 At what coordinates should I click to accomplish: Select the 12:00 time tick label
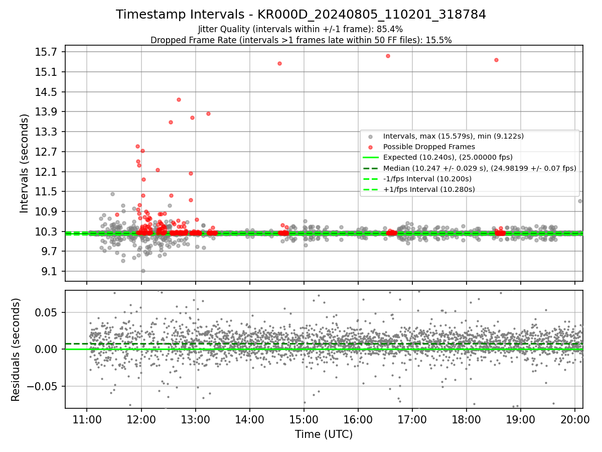click(141, 419)
